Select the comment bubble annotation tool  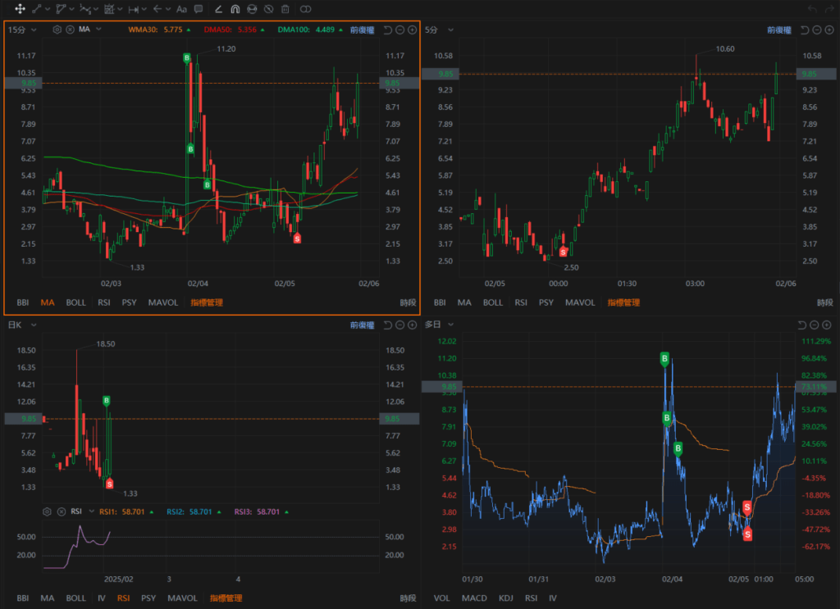(199, 9)
